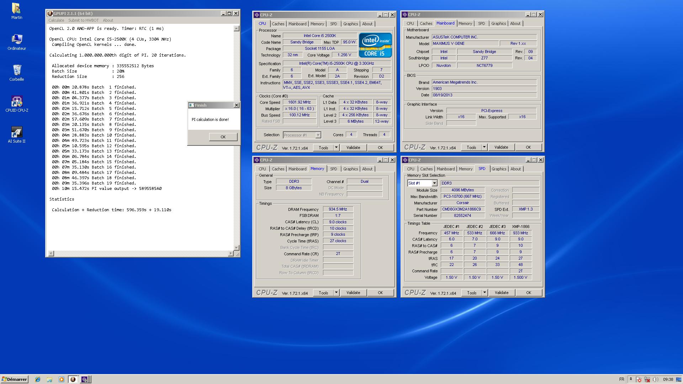Click Validate in the CPU tab window
The image size is (683, 384).
pos(353,148)
